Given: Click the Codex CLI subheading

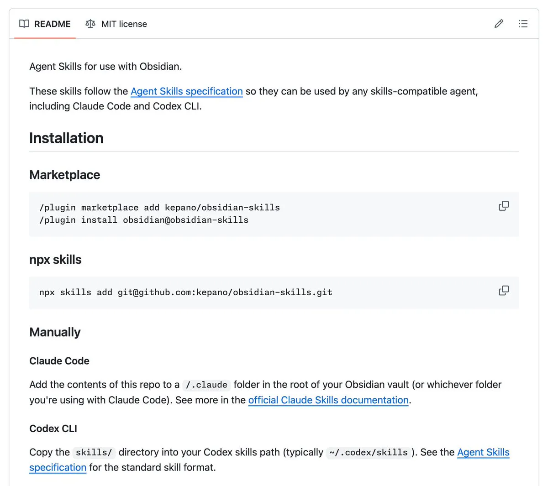Looking at the screenshot, I should tap(53, 429).
